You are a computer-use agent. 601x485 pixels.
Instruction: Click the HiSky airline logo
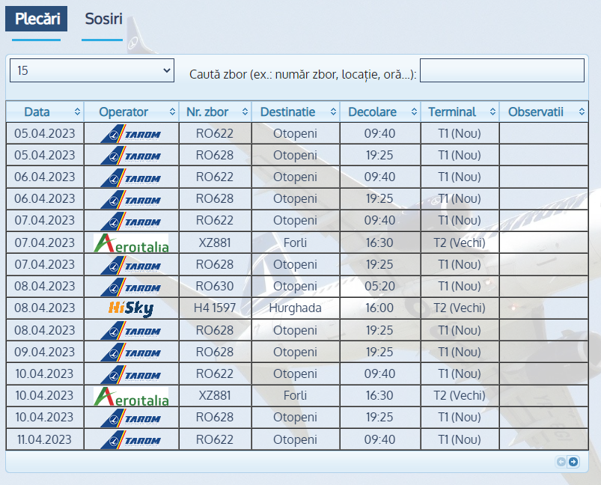pyautogui.click(x=130, y=308)
